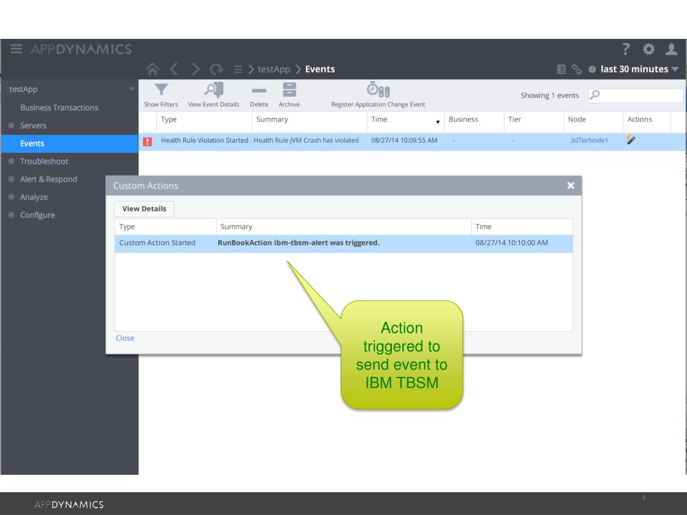The height and width of the screenshot is (515, 687).
Task: Open Business Transactions in the sidebar
Action: coord(59,108)
